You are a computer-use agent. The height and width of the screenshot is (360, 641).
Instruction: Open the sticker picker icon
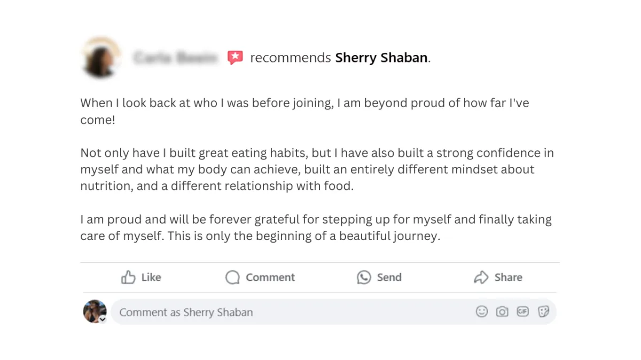click(543, 312)
